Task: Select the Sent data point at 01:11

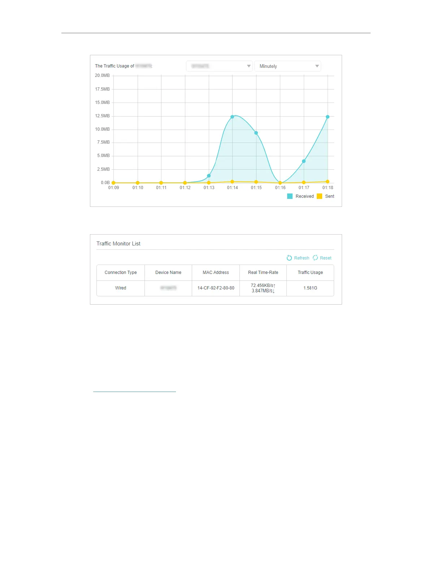Action: tap(161, 183)
